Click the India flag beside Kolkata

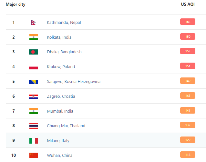33,37
